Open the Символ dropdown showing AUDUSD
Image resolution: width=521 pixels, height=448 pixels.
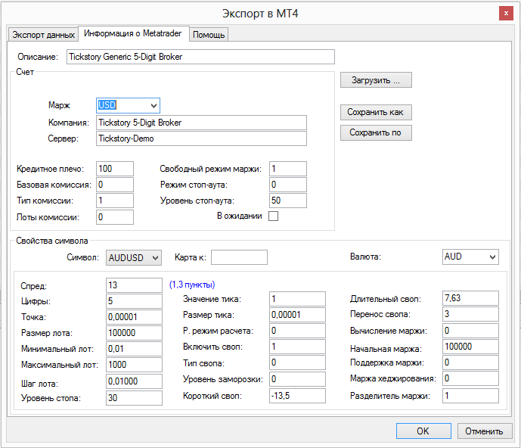134,258
